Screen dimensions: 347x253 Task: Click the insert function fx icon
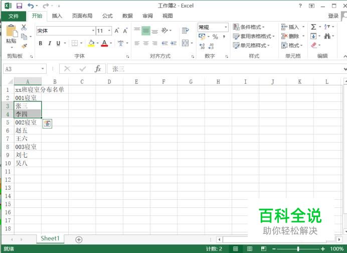(98, 69)
